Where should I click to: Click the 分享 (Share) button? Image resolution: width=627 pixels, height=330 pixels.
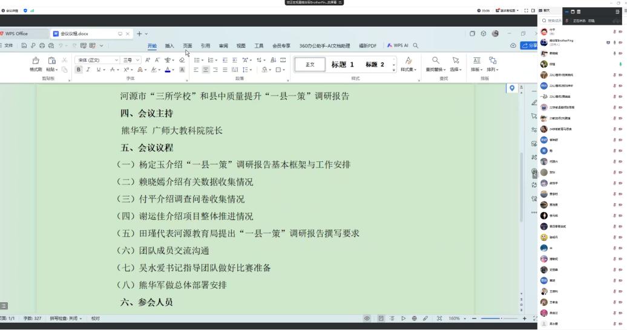[529, 46]
